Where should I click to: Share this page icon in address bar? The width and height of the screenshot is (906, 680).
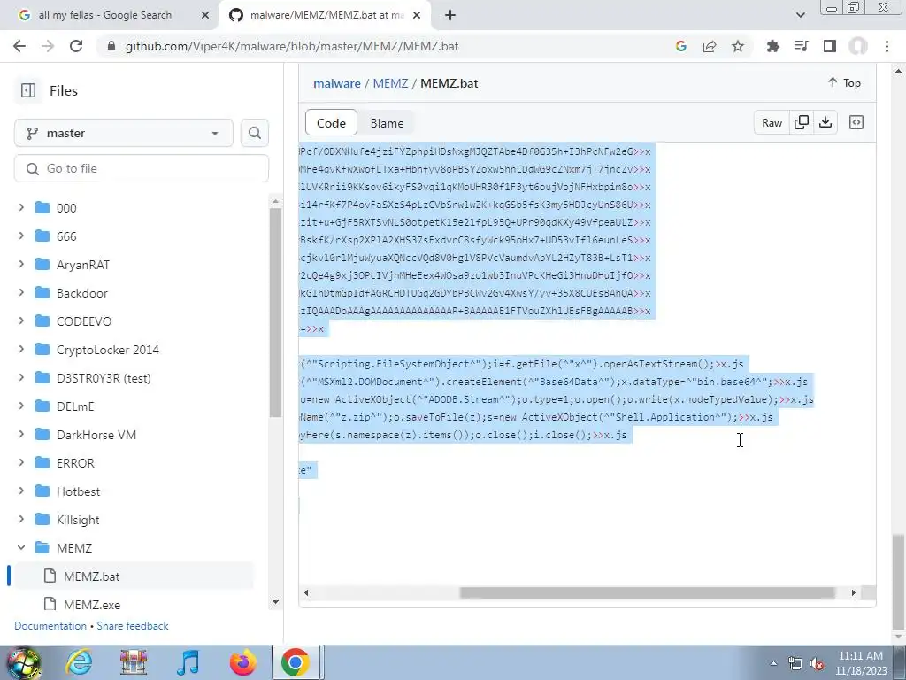(x=710, y=46)
